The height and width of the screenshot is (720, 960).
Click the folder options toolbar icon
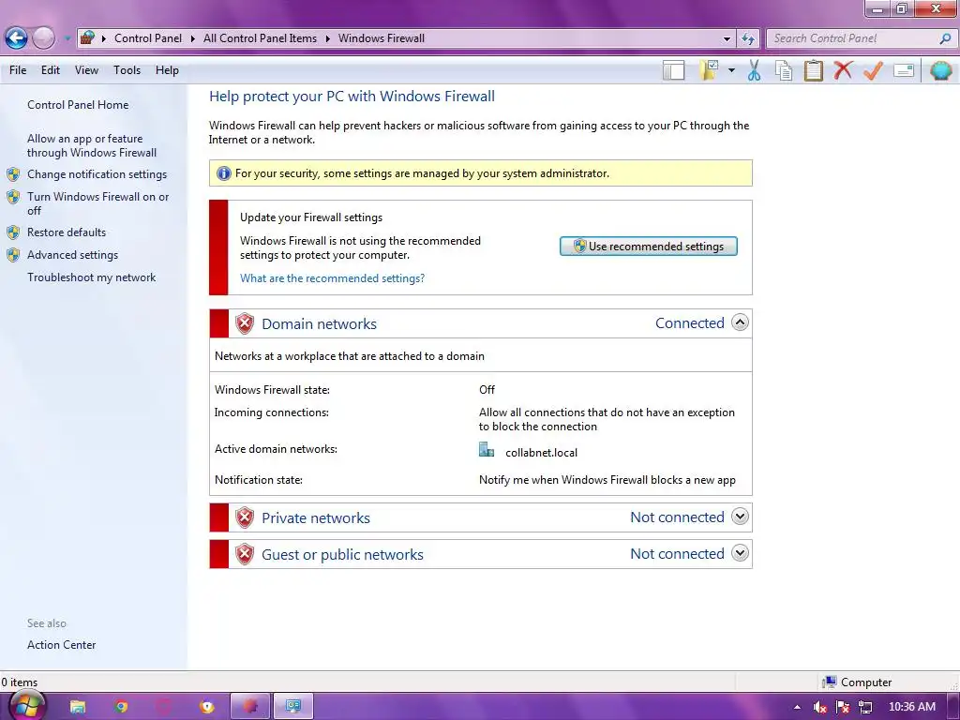click(x=710, y=70)
